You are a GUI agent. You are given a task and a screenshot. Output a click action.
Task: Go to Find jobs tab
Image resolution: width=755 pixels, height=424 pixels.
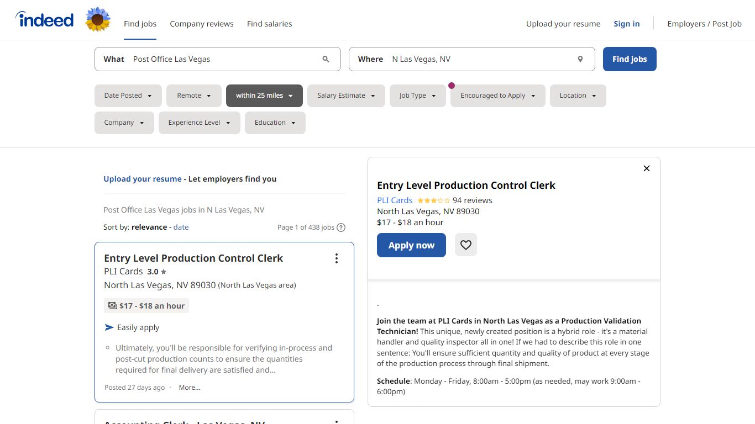[x=140, y=24]
